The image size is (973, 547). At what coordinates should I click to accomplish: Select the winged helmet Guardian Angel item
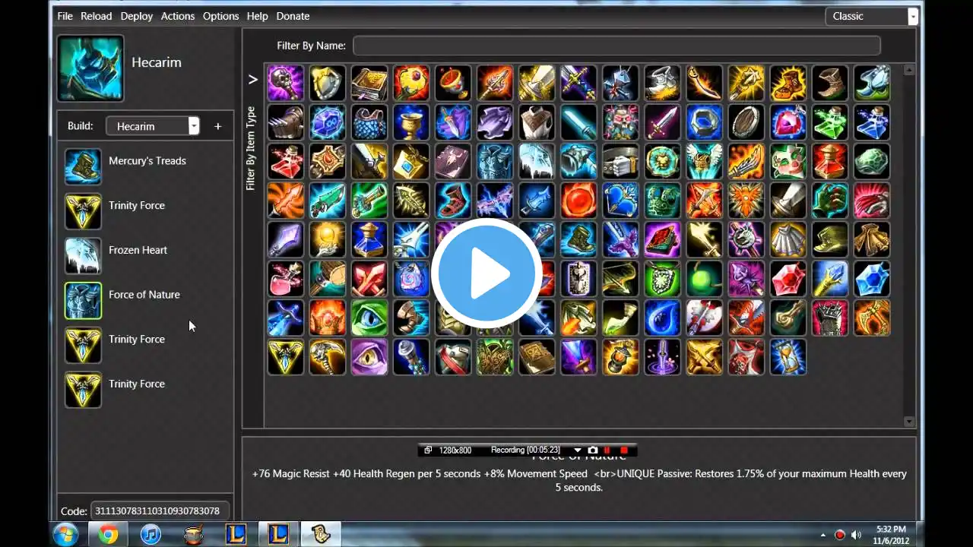[x=704, y=162]
